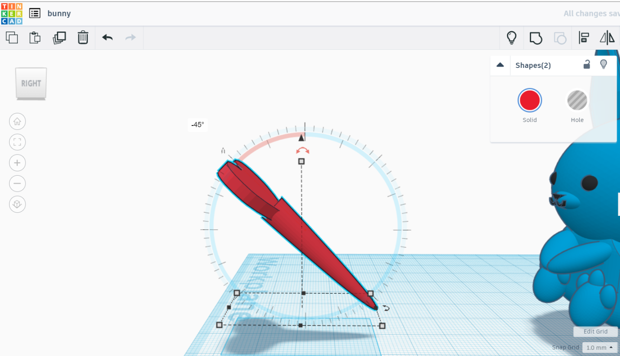Click the RIGHT face of the view cube

click(31, 83)
